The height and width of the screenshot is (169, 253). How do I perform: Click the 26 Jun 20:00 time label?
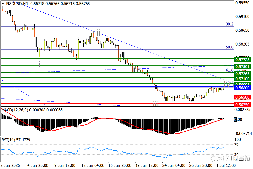pyautogui.click(x=201, y=165)
